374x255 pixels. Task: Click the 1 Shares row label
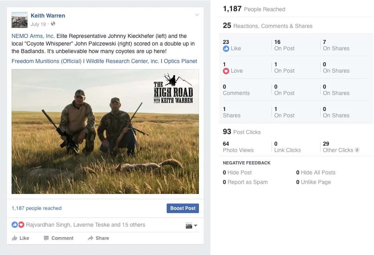232,112
